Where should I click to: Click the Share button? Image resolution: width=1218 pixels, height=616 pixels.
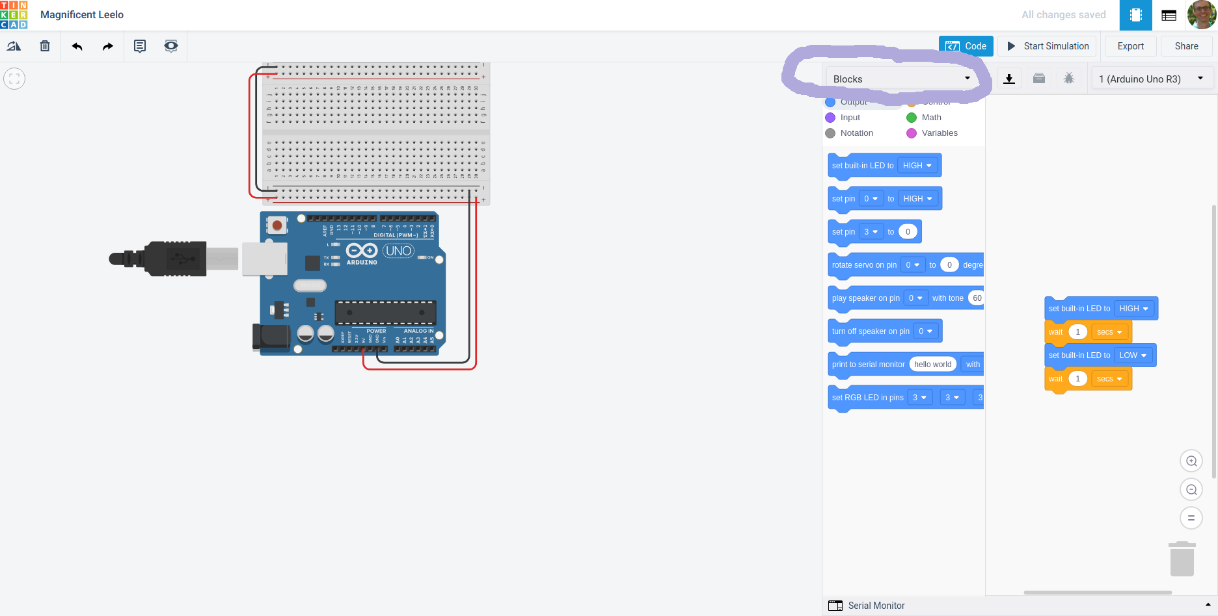(1187, 46)
